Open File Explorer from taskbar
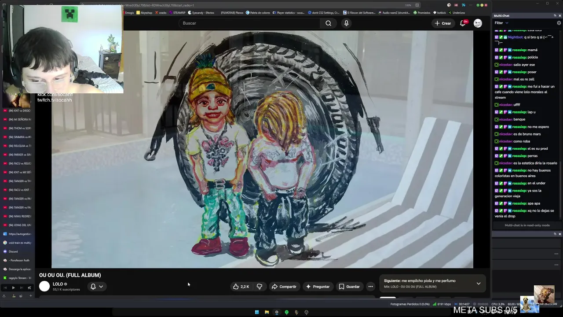Screen dimensions: 563x317 (x=267, y=312)
